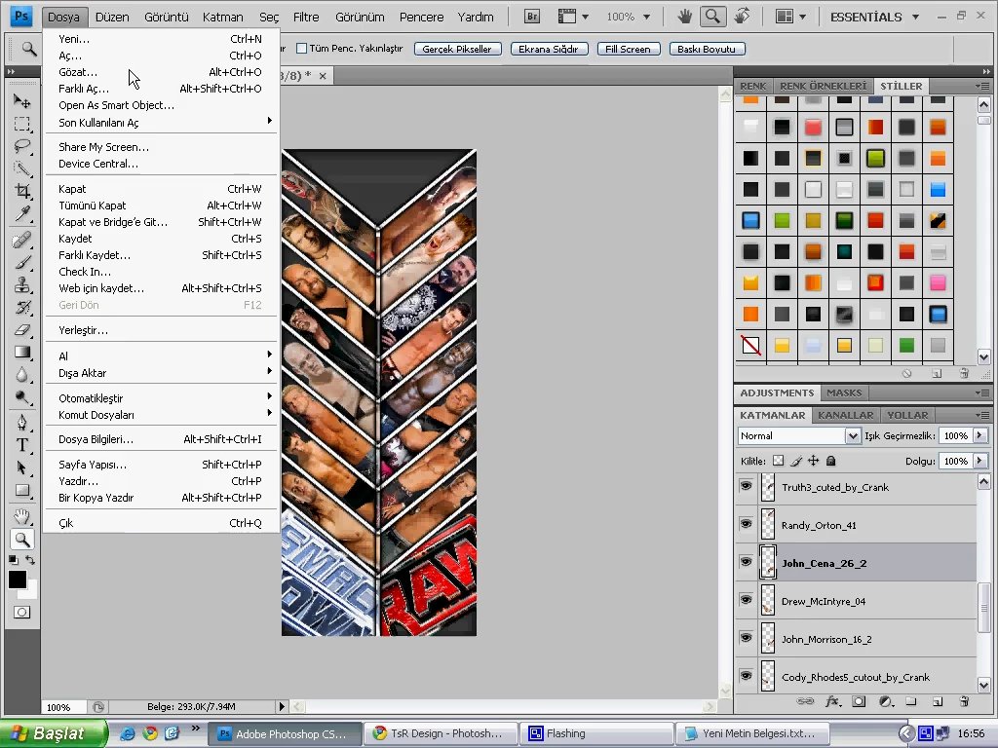The image size is (998, 748).
Task: Select the Pen tool
Action: pos(22,423)
